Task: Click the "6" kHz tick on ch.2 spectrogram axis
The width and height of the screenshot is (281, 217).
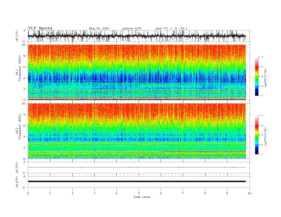Action: point(24,126)
